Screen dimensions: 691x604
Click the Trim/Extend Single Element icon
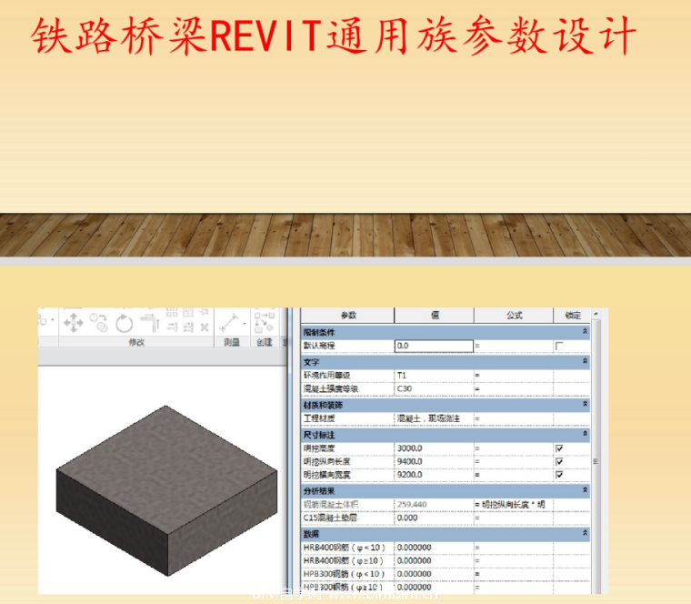[x=172, y=327]
